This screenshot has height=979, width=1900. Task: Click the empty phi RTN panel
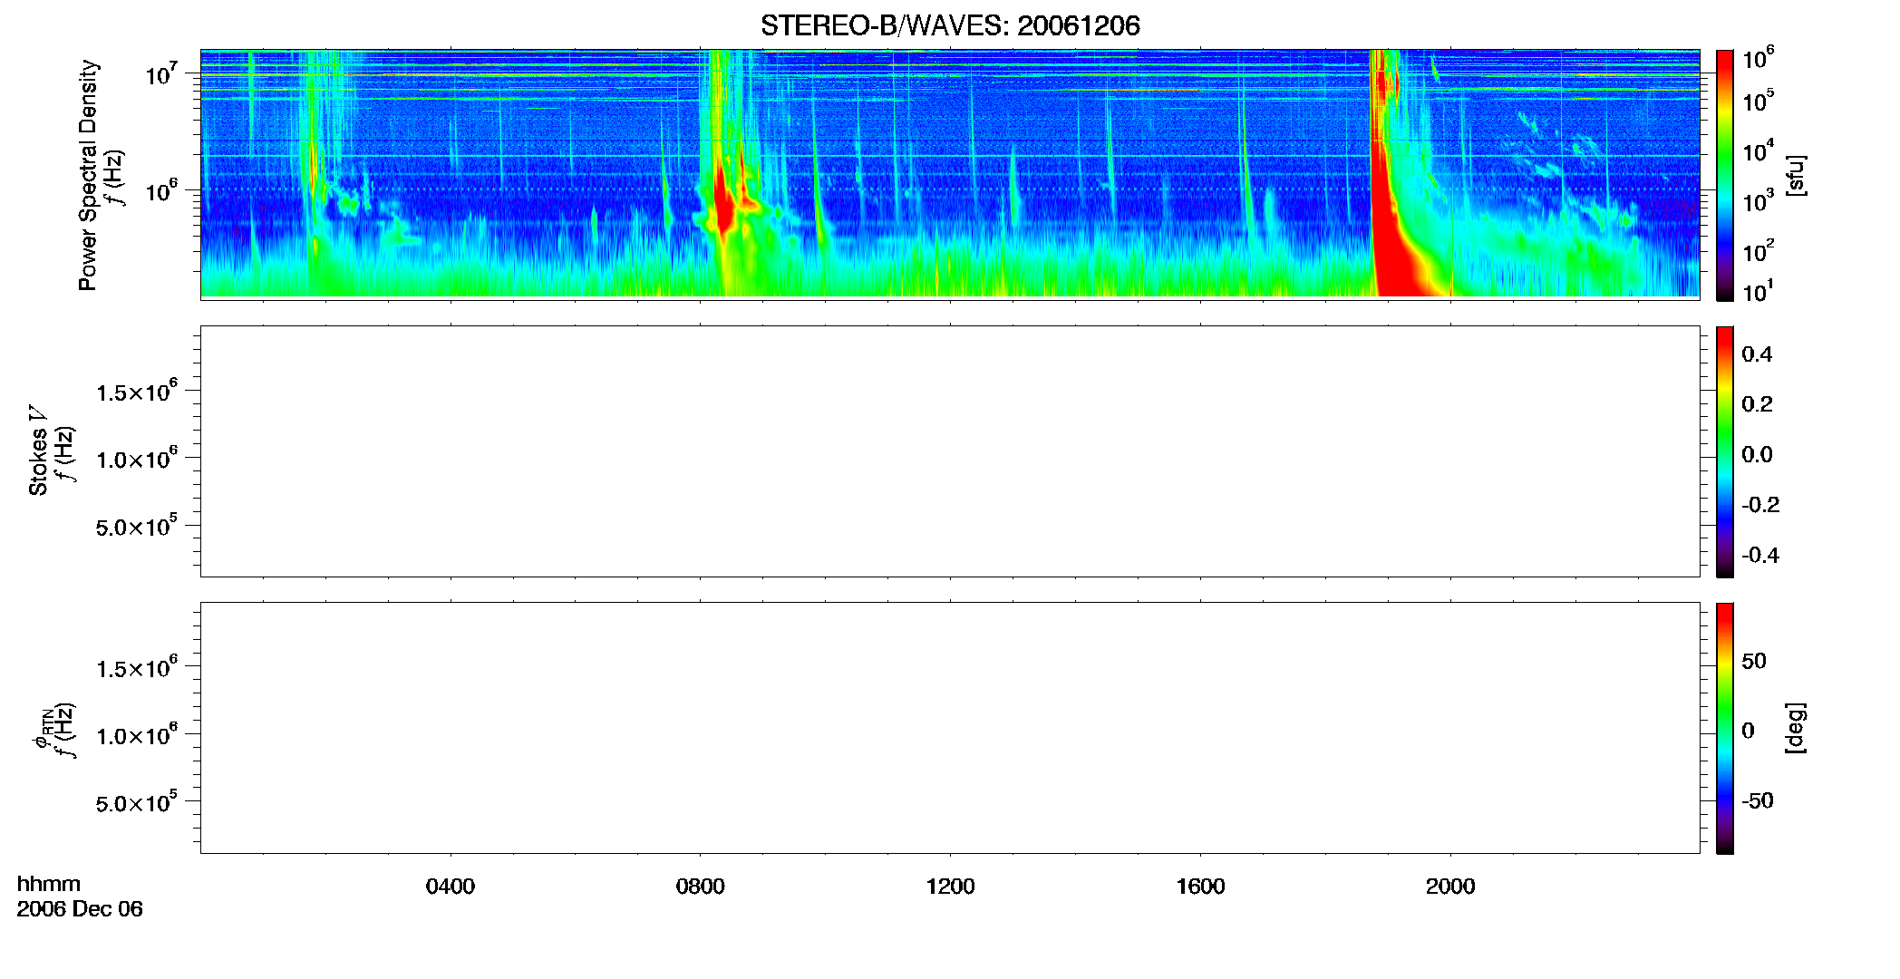(x=950, y=728)
